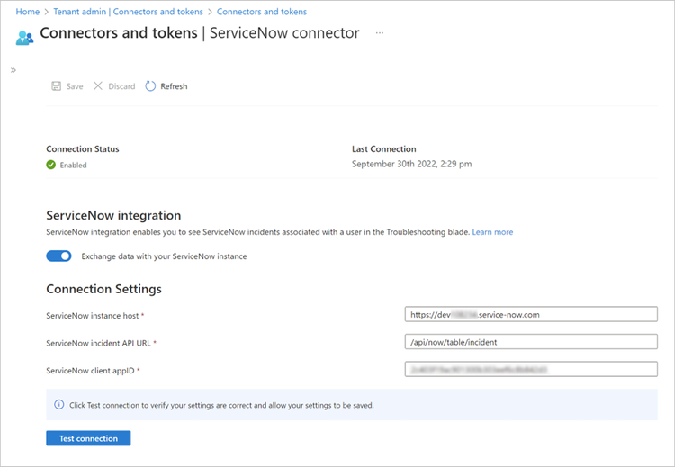
Task: Open the ellipsis more options menu
Action: pos(380,33)
